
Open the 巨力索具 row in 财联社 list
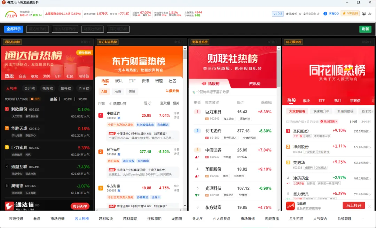[x=233, y=115]
